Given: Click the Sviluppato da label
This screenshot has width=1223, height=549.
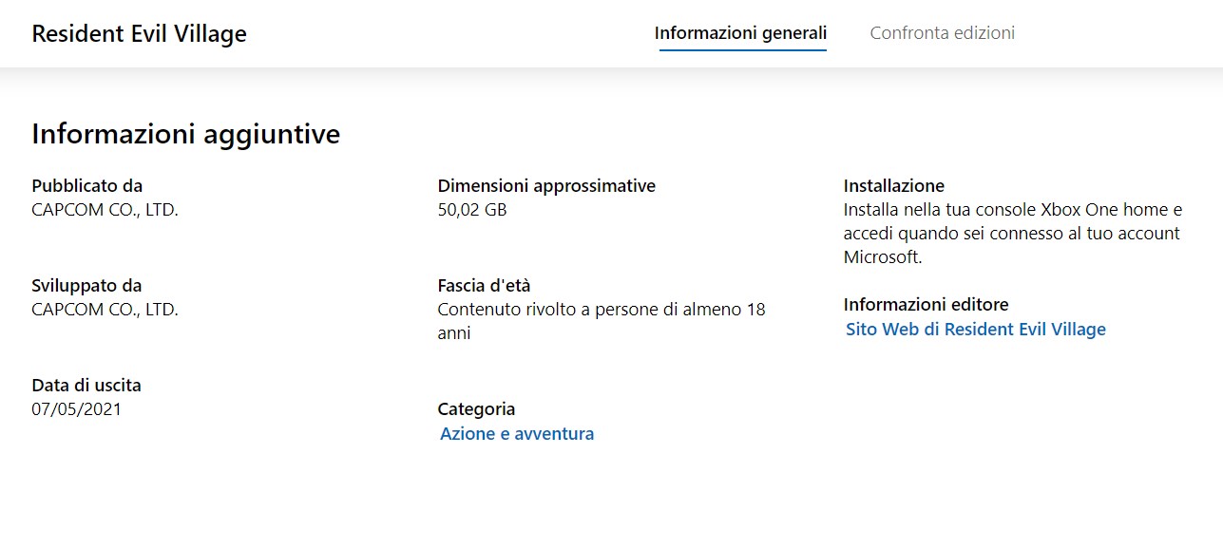Looking at the screenshot, I should coord(86,286).
